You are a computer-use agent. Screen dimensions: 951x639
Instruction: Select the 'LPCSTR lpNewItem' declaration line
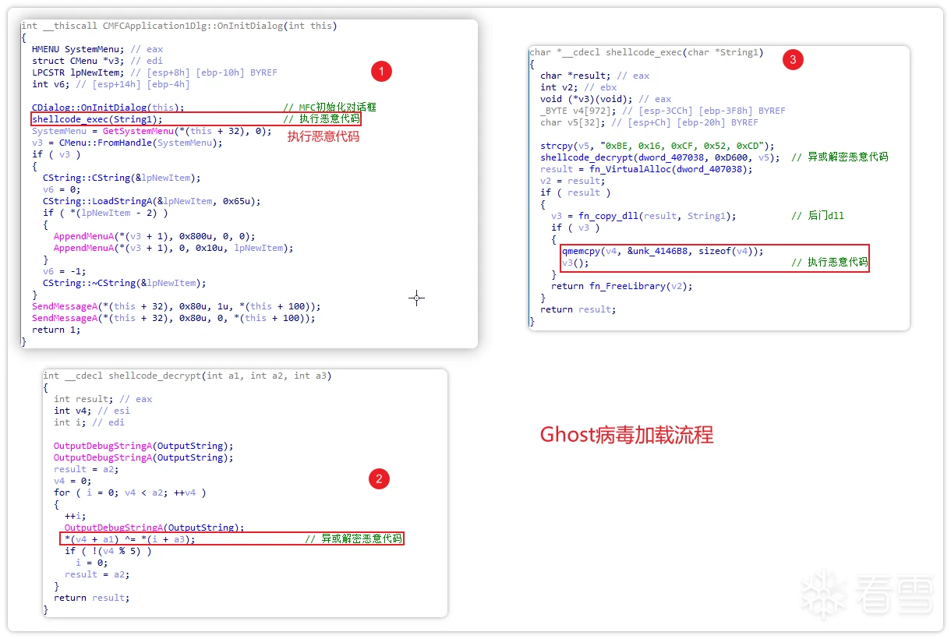(x=154, y=72)
